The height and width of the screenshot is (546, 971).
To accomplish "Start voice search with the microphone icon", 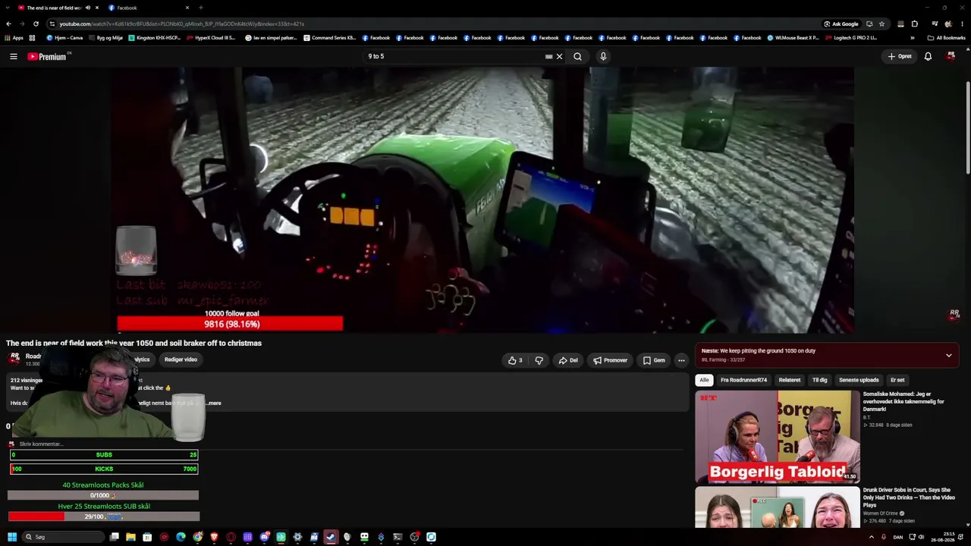I will (603, 56).
